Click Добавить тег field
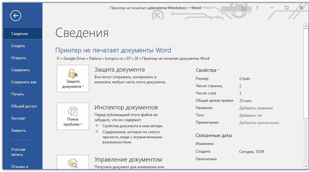Image resolution: width=309 pixels, height=172 pixels. (x=251, y=115)
